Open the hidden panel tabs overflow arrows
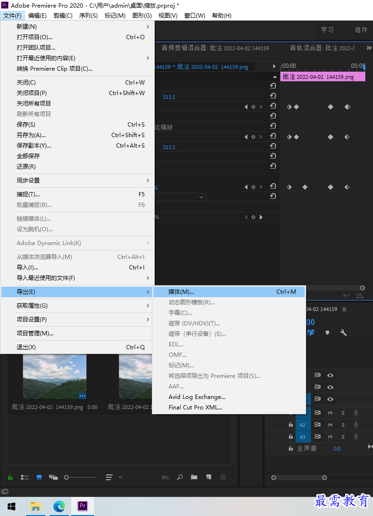This screenshot has width=373, height=516. pos(369,48)
